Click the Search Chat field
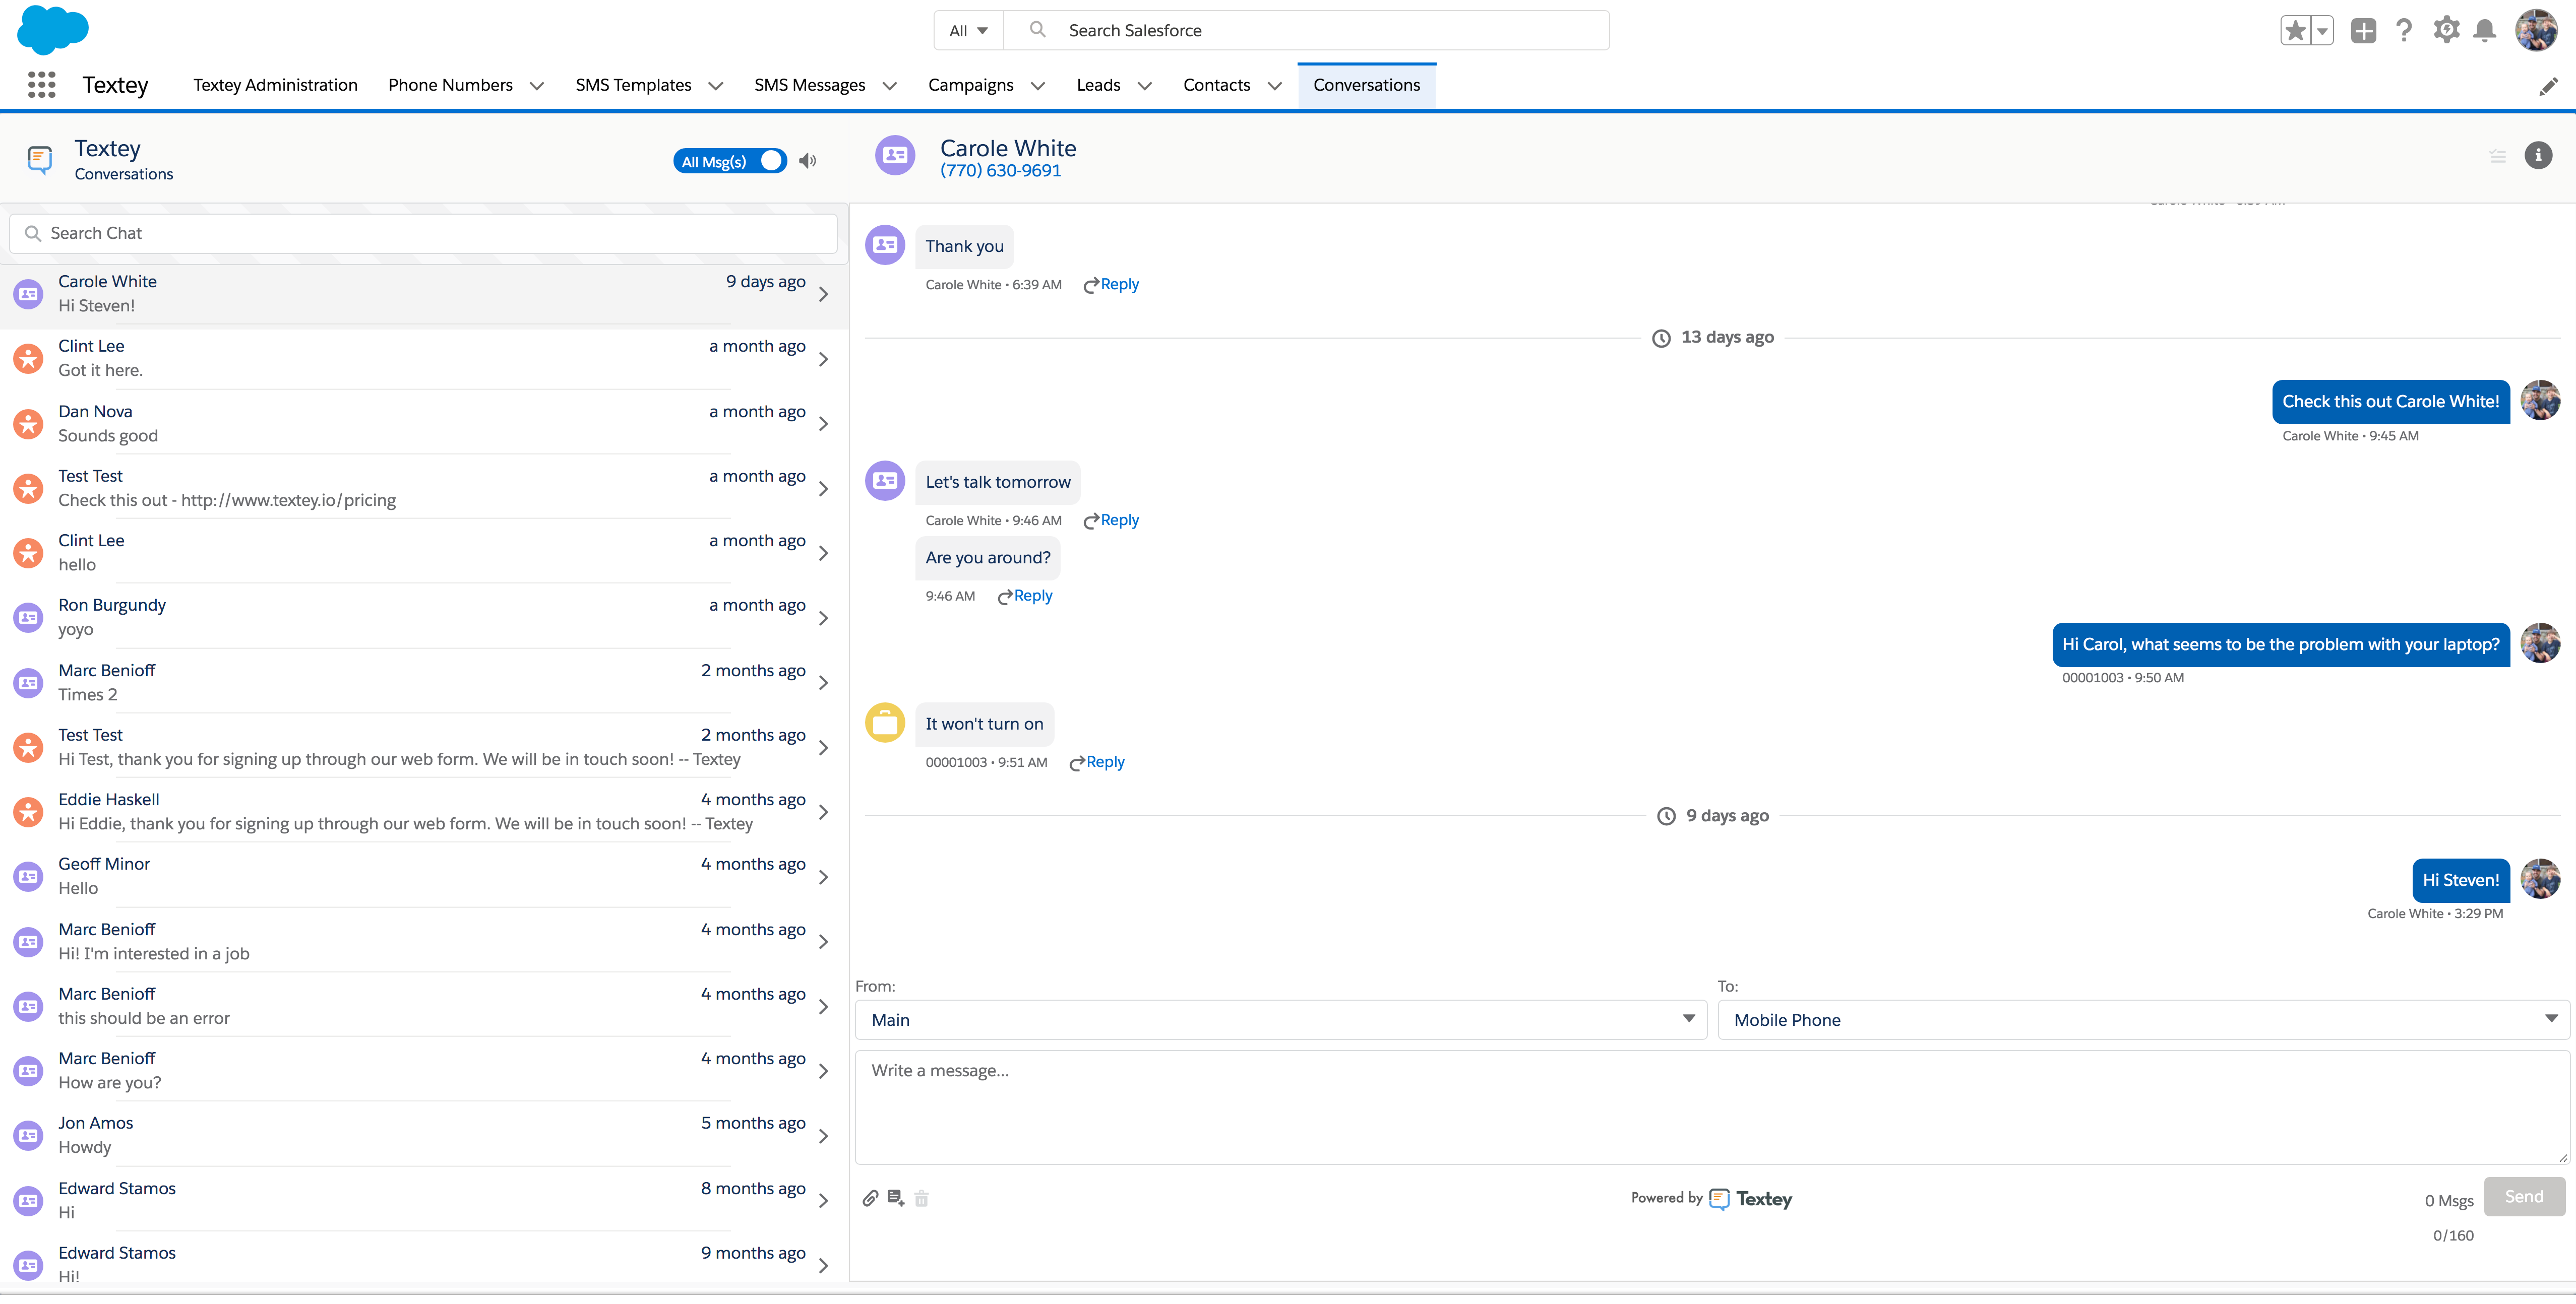The height and width of the screenshot is (1304, 2576). 424,233
